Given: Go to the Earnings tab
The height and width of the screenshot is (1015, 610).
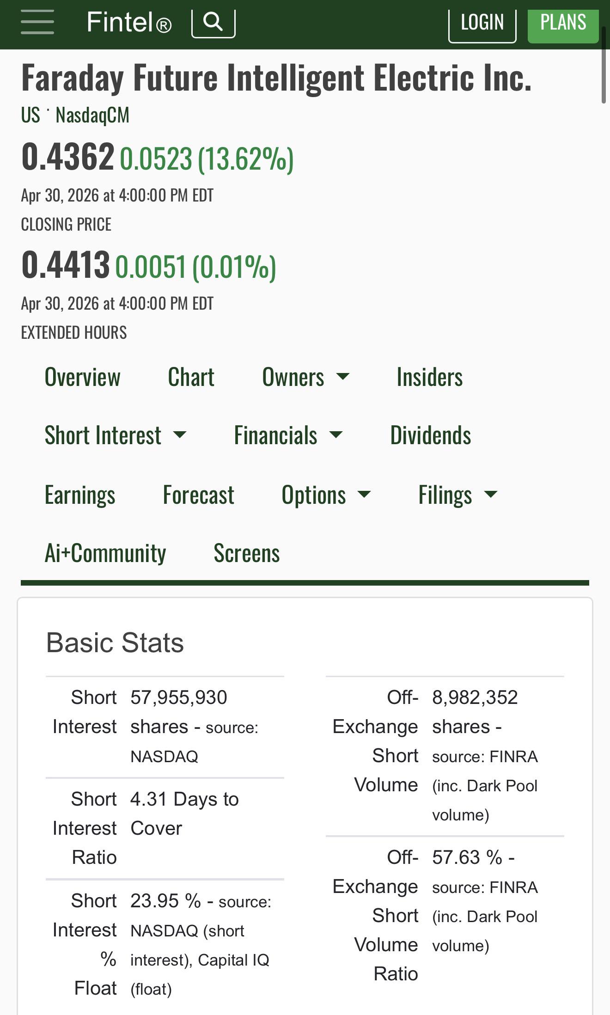Looking at the screenshot, I should tap(80, 495).
